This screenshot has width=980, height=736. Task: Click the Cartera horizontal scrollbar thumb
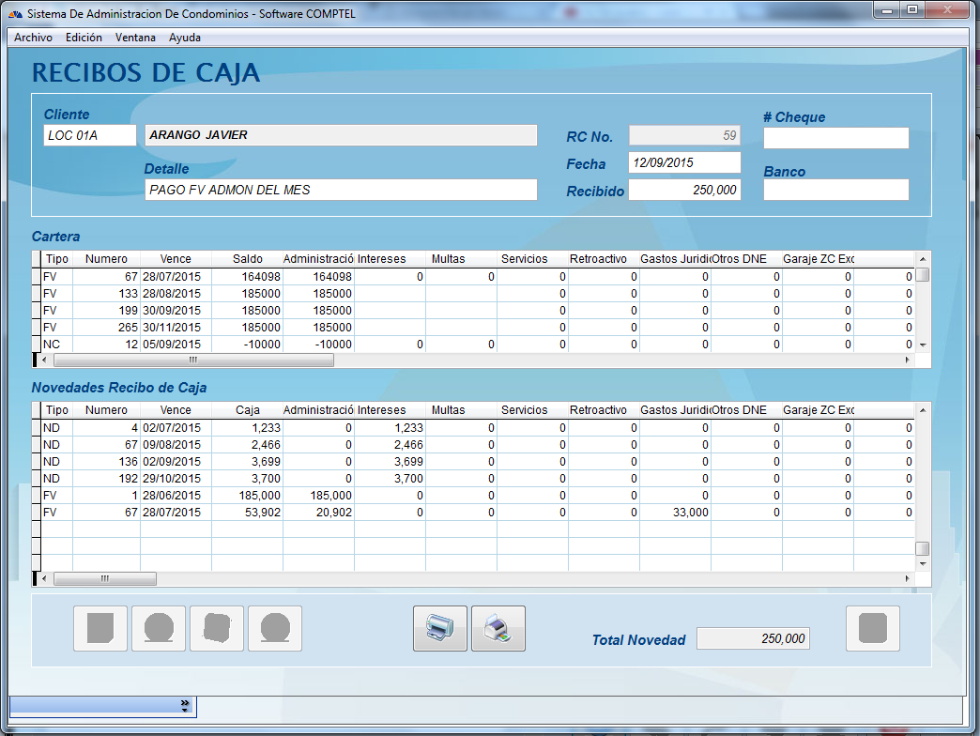click(x=193, y=360)
